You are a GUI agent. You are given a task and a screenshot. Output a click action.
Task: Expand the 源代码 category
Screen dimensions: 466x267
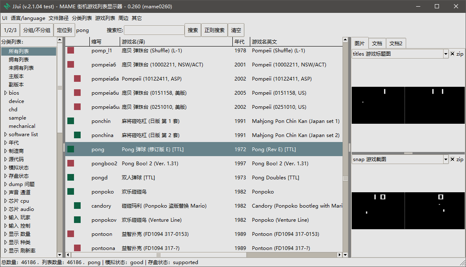click(x=6, y=159)
